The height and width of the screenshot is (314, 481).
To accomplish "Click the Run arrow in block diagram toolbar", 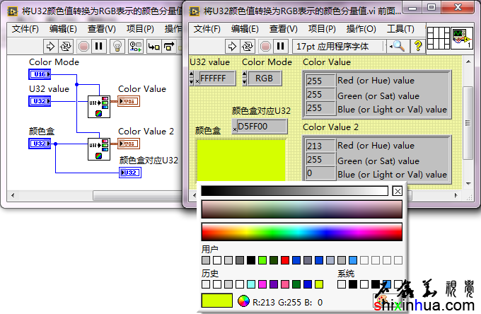I will coord(51,46).
